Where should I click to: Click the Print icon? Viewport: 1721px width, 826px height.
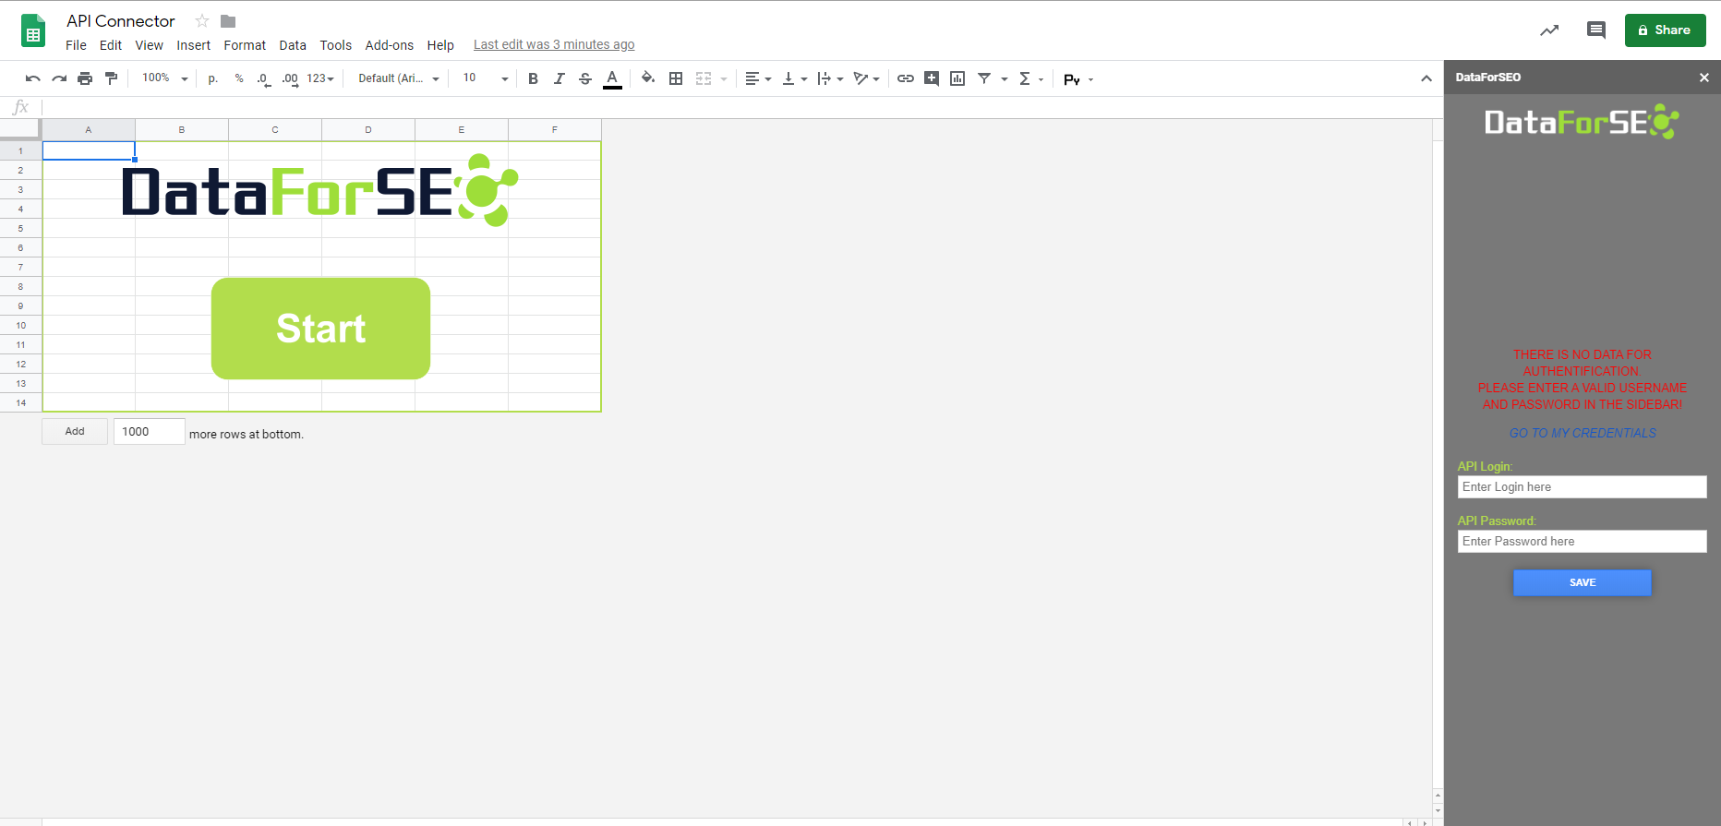click(85, 79)
